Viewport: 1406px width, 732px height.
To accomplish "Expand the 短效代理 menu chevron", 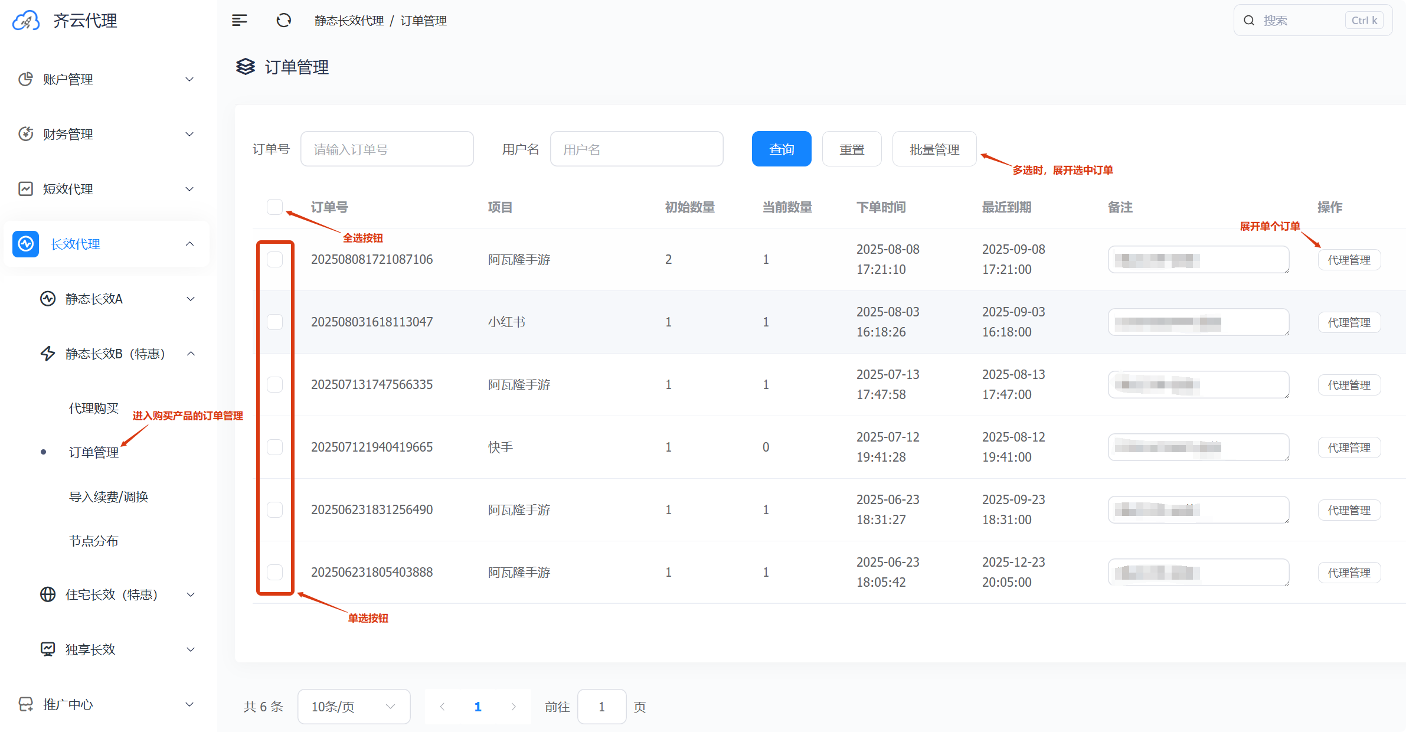I will 189,189.
